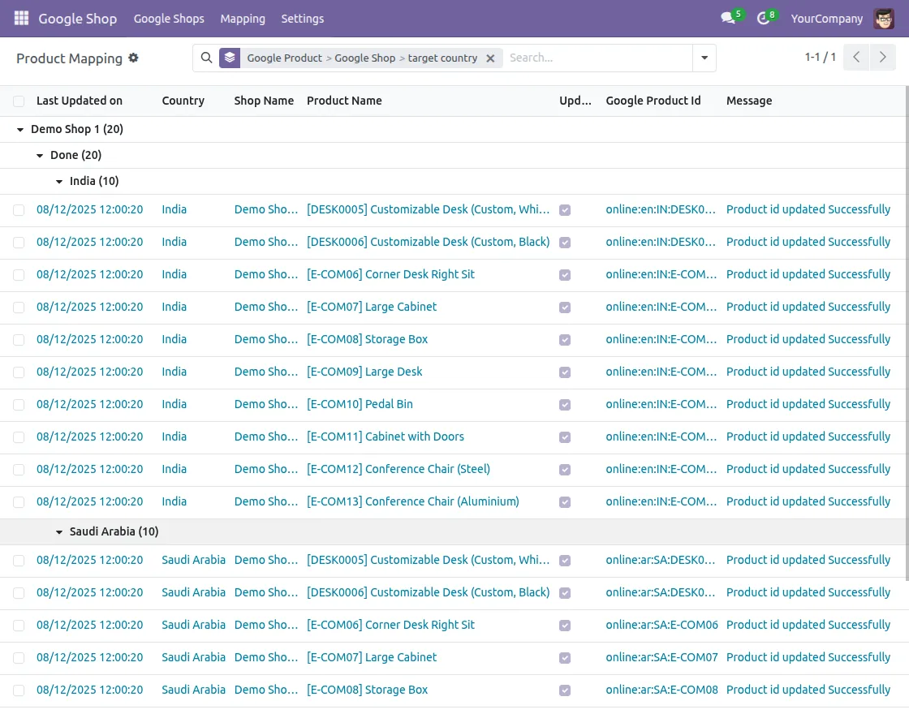909x714 pixels.
Task: Open the [E-COM10] Pedal Bin record
Action: click(360, 404)
